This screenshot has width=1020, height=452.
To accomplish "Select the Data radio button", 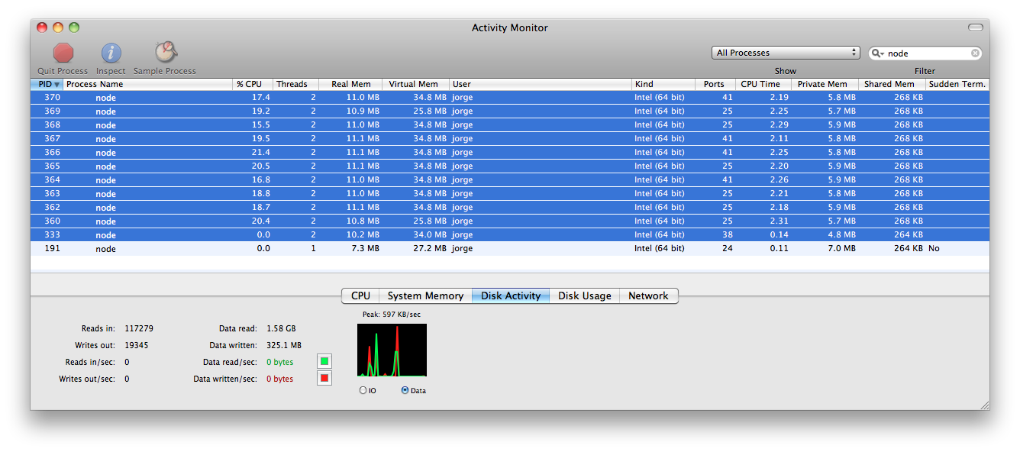I will [x=405, y=390].
